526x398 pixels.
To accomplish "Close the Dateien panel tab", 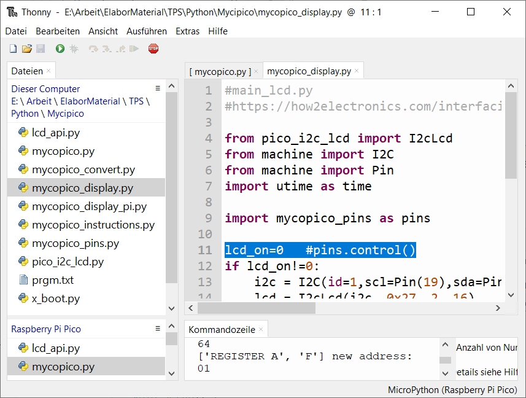I will [49, 71].
